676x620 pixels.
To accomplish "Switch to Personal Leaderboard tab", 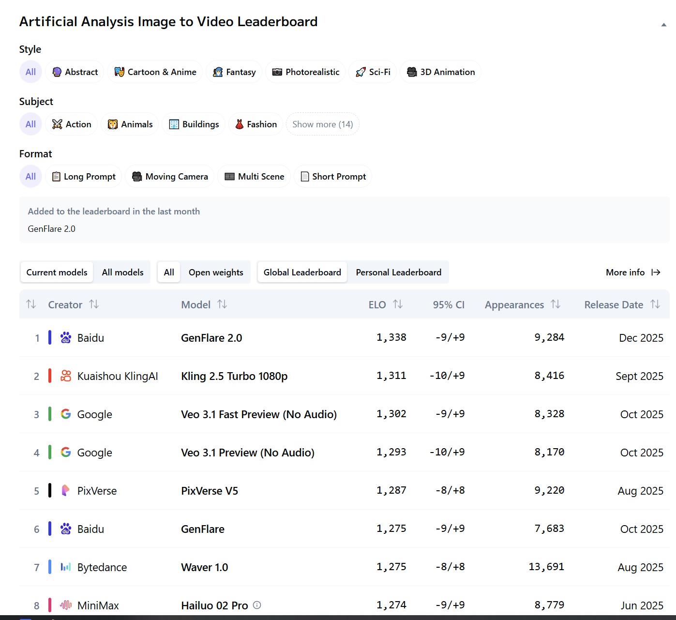I will click(399, 272).
